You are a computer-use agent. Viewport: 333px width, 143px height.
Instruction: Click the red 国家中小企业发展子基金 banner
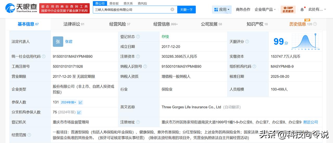(65, 9)
